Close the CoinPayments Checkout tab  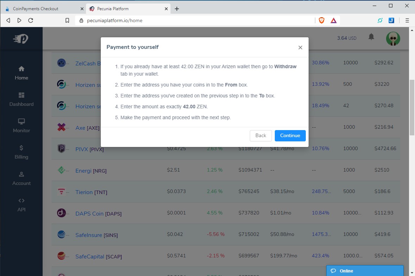click(82, 9)
